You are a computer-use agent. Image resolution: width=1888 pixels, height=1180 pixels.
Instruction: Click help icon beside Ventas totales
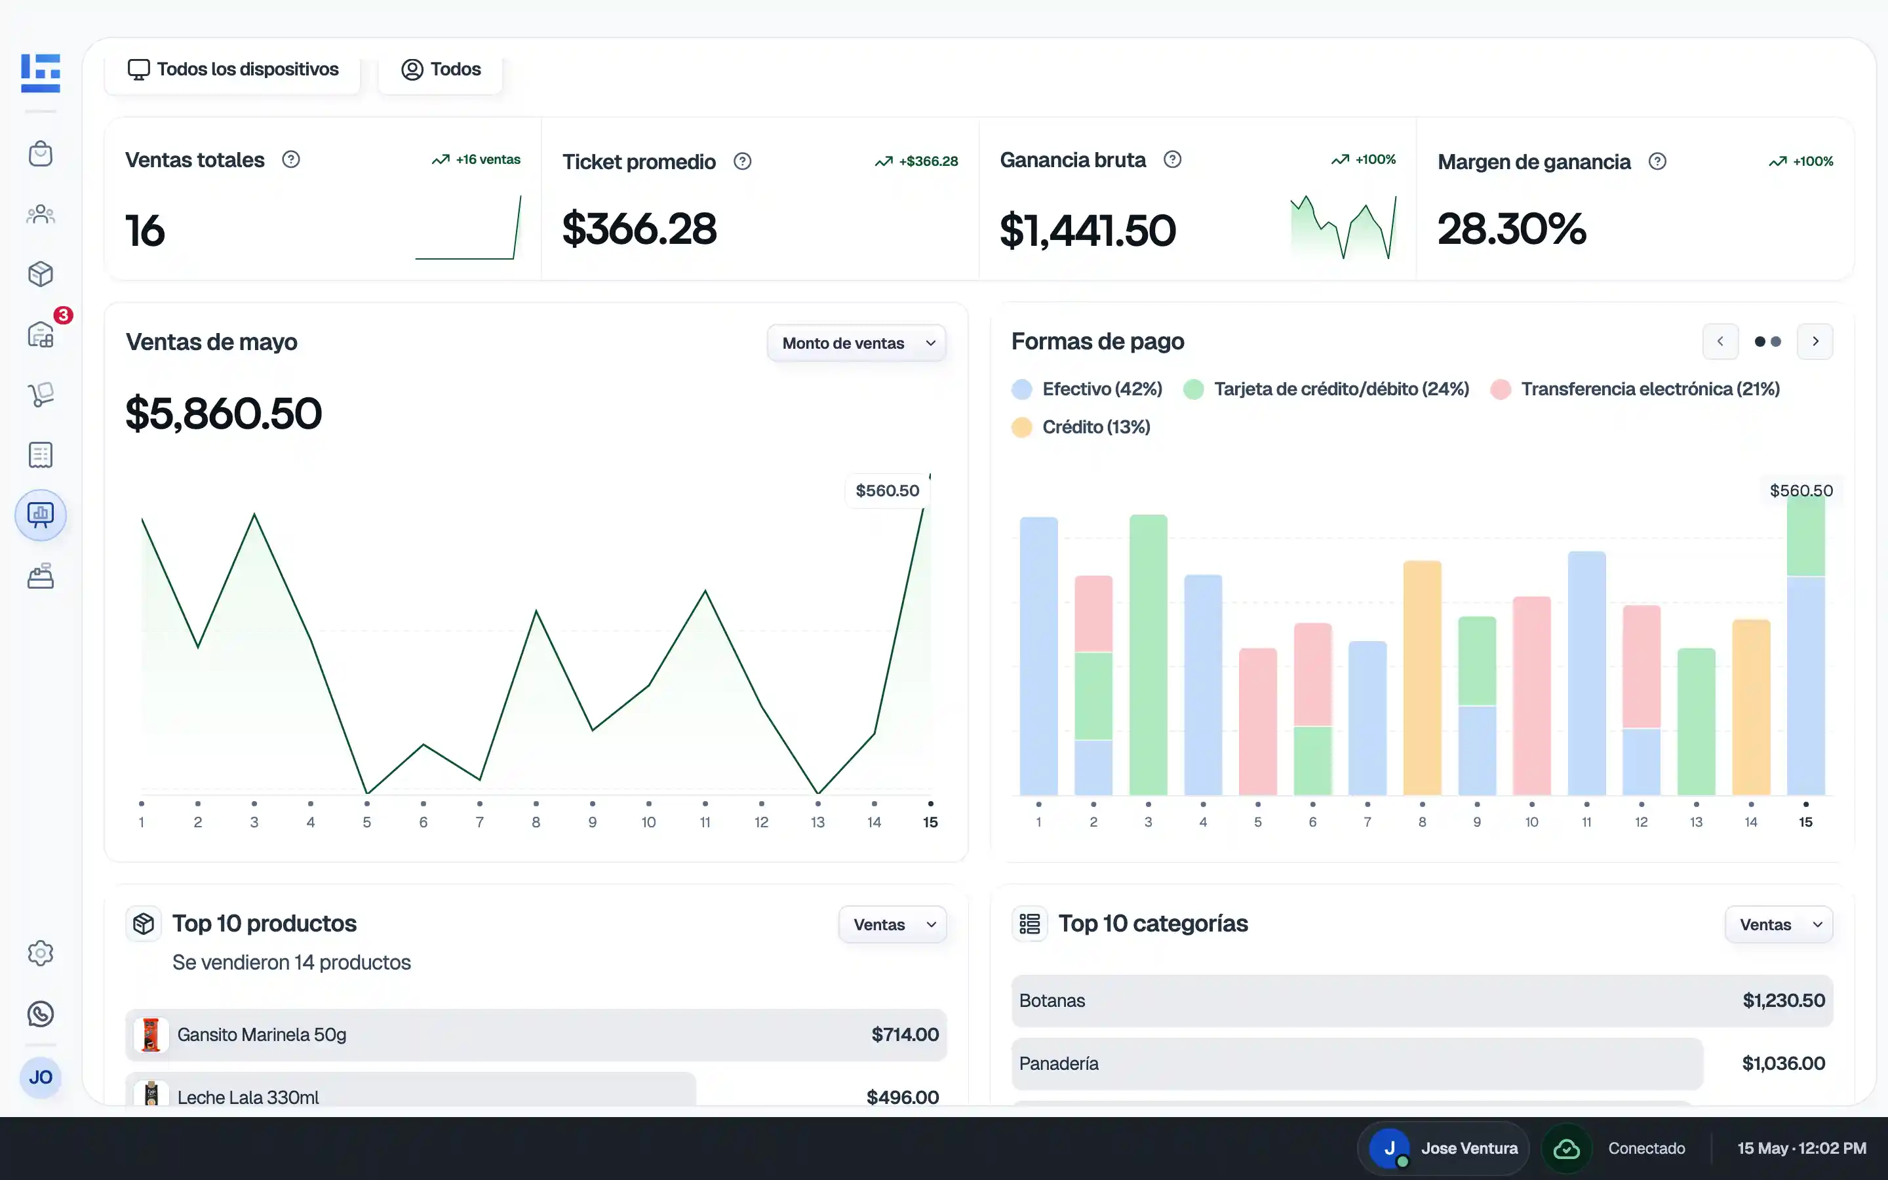[291, 159]
